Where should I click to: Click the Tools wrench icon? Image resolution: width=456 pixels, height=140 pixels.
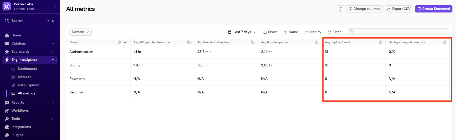pyautogui.click(x=7, y=119)
